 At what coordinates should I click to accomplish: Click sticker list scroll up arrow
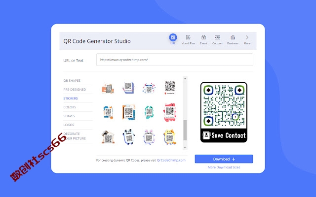[x=185, y=79]
